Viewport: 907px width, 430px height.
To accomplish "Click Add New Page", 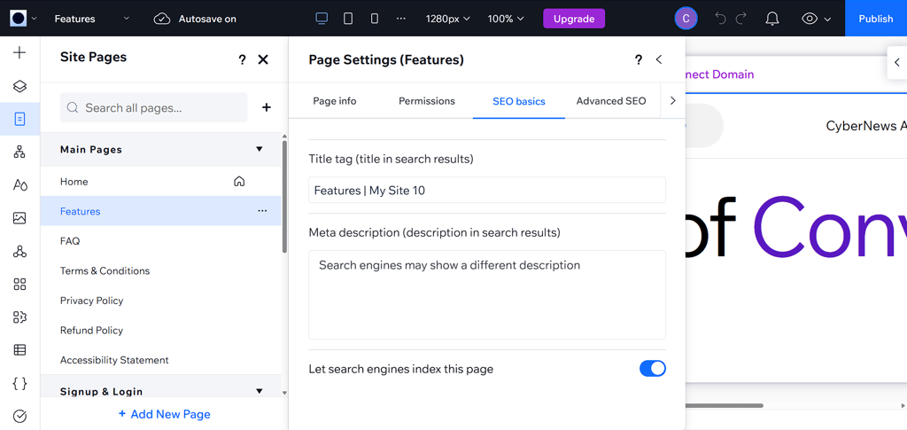I will [164, 414].
